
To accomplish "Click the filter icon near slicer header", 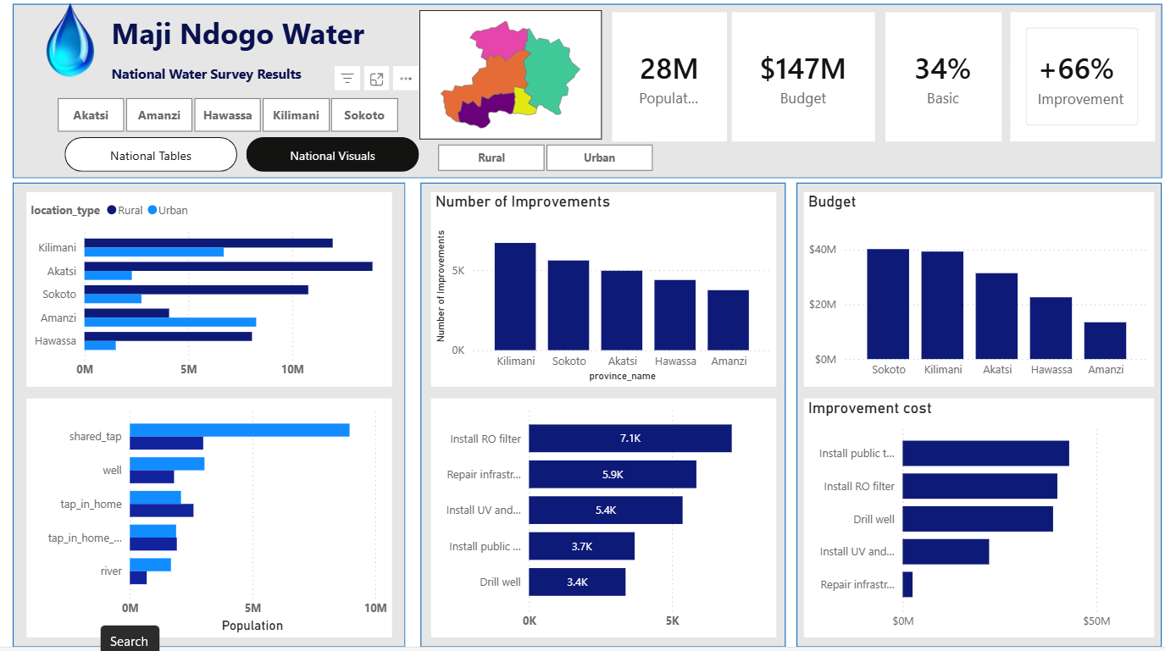I will click(347, 79).
